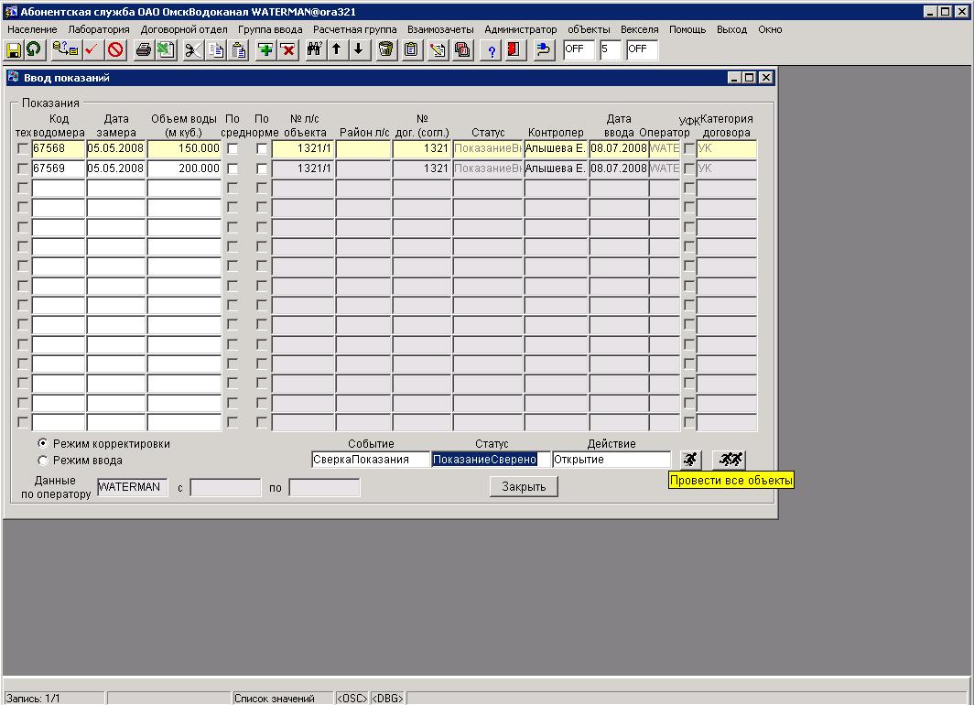
Task: Select 'Режим ввода' radio button
Action: [42, 461]
